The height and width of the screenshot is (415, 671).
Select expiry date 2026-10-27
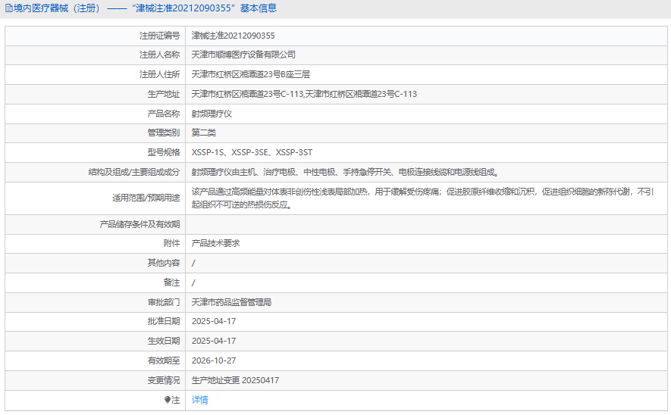tap(214, 360)
